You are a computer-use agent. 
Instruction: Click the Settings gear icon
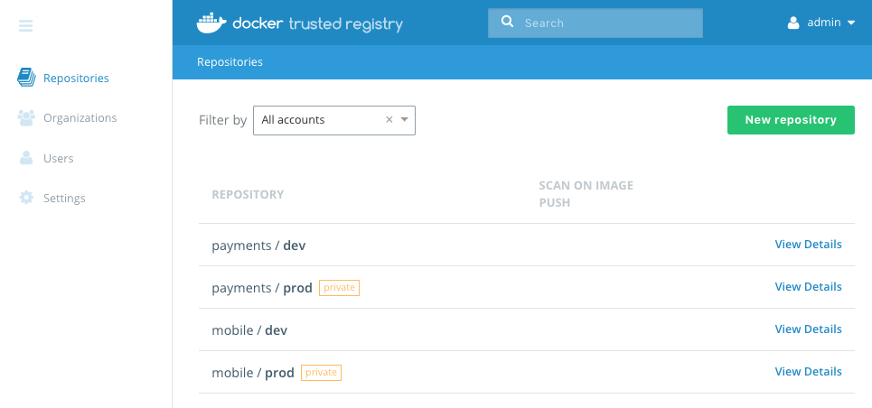(x=26, y=198)
